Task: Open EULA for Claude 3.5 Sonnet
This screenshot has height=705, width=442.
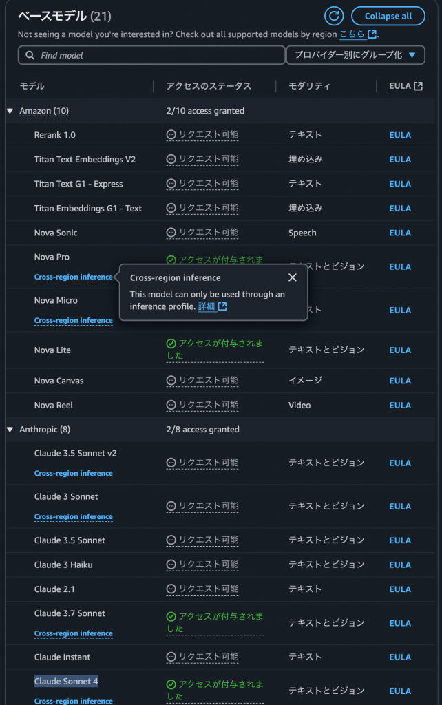Action: click(400, 540)
